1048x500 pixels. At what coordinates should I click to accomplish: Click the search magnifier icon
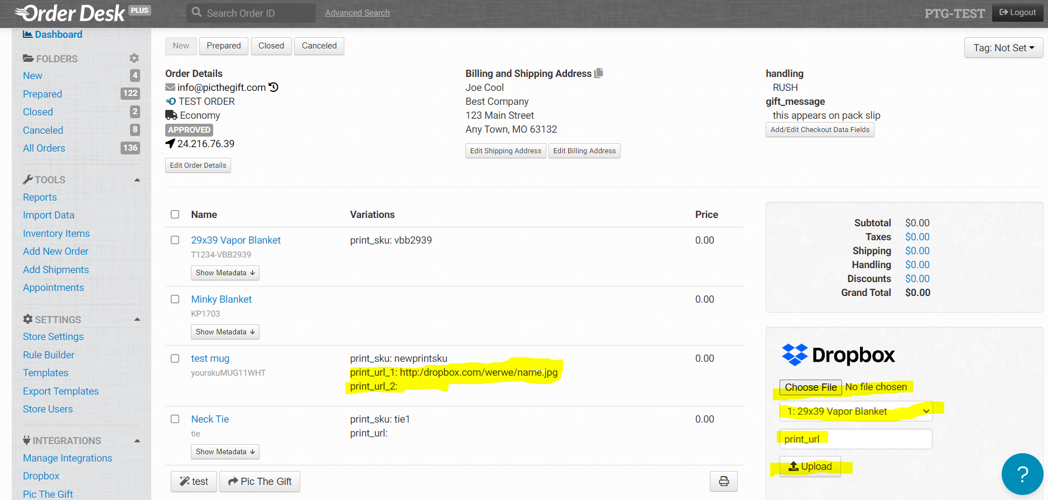196,12
